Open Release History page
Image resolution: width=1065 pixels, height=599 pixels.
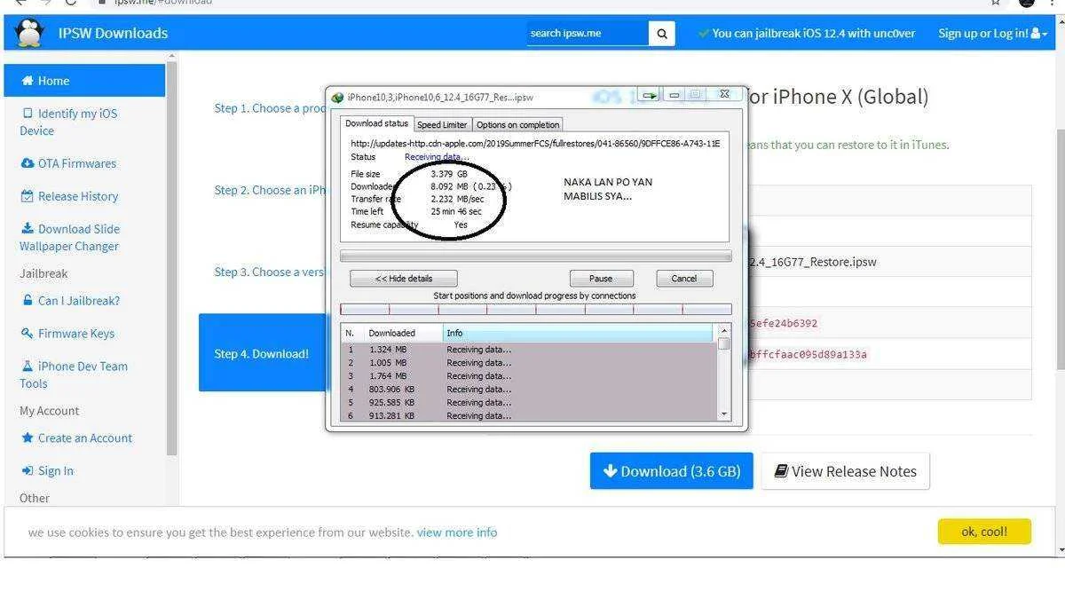click(78, 196)
